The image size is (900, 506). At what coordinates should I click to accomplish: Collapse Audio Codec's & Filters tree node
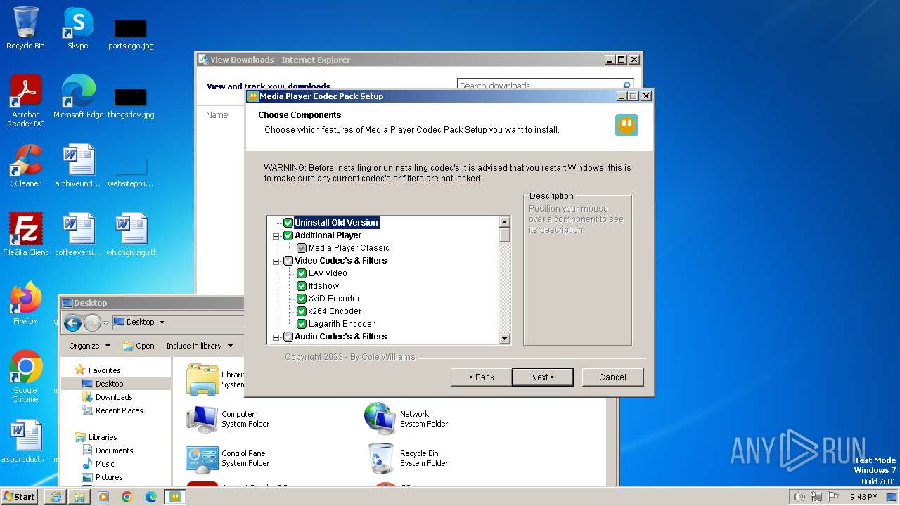[x=276, y=337]
